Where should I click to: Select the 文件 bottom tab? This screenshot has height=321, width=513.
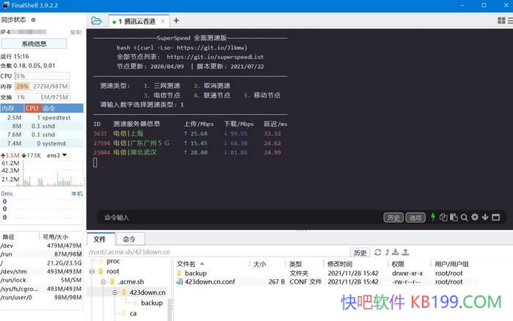coord(100,239)
